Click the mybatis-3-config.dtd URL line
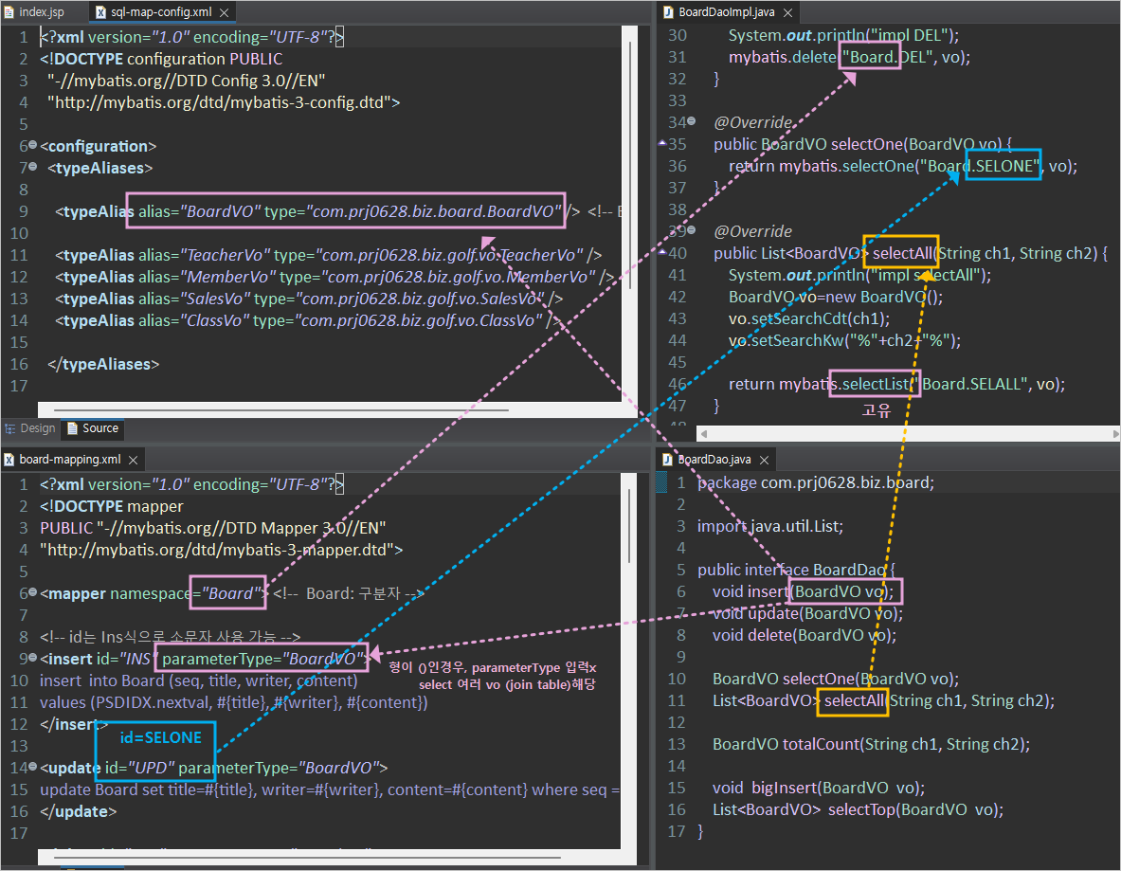This screenshot has height=871, width=1121. pyautogui.click(x=224, y=102)
